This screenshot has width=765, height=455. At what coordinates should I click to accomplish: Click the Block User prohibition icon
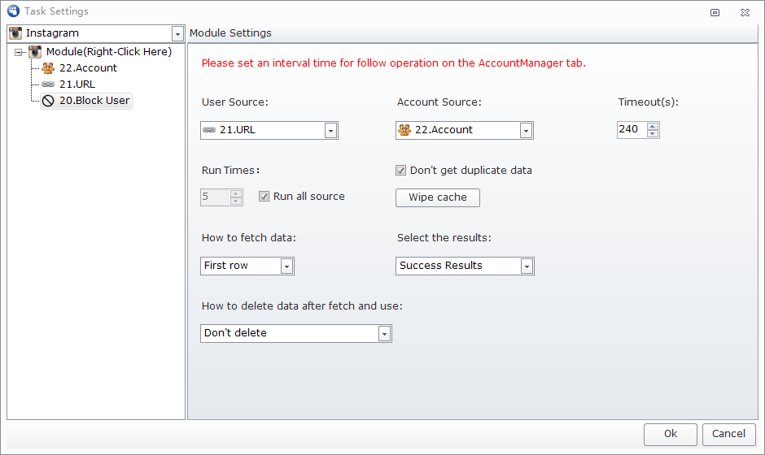coord(48,101)
